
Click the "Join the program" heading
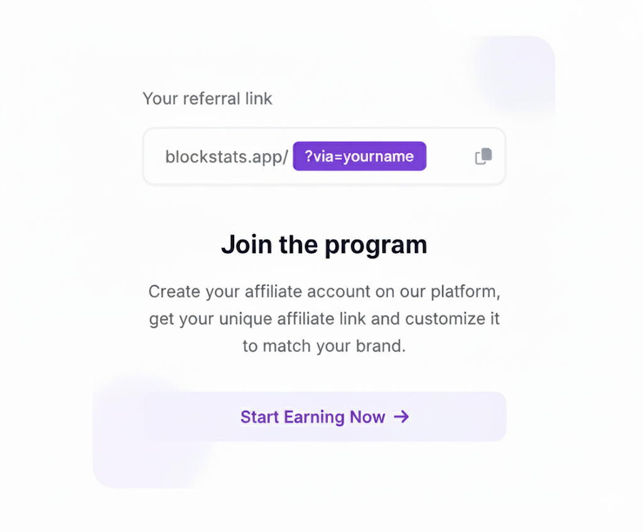pyautogui.click(x=324, y=244)
